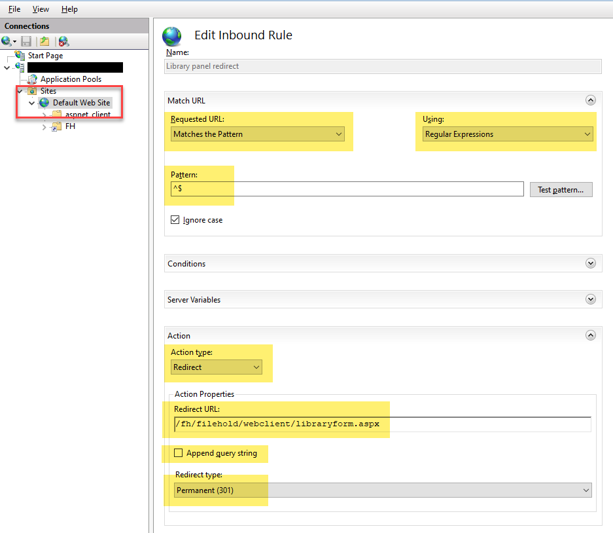
Task: Click the Start Page server icon
Action: pyautogui.click(x=20, y=55)
